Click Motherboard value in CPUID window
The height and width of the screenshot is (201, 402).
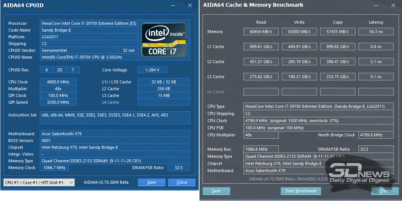[x=115, y=134]
